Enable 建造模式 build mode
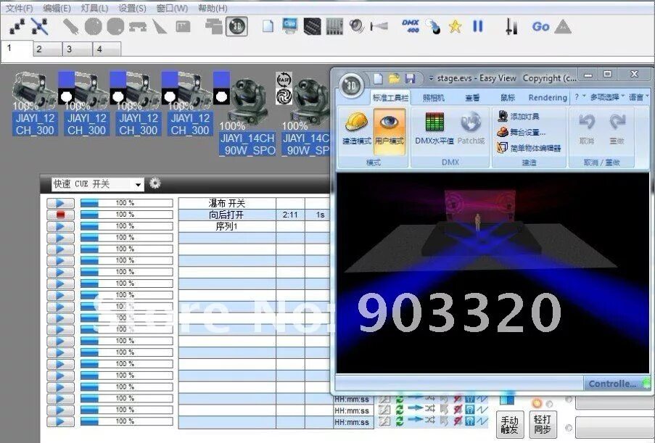The image size is (655, 443). pos(356,130)
